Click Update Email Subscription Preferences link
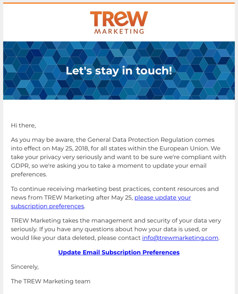238x294 pixels. (119, 252)
